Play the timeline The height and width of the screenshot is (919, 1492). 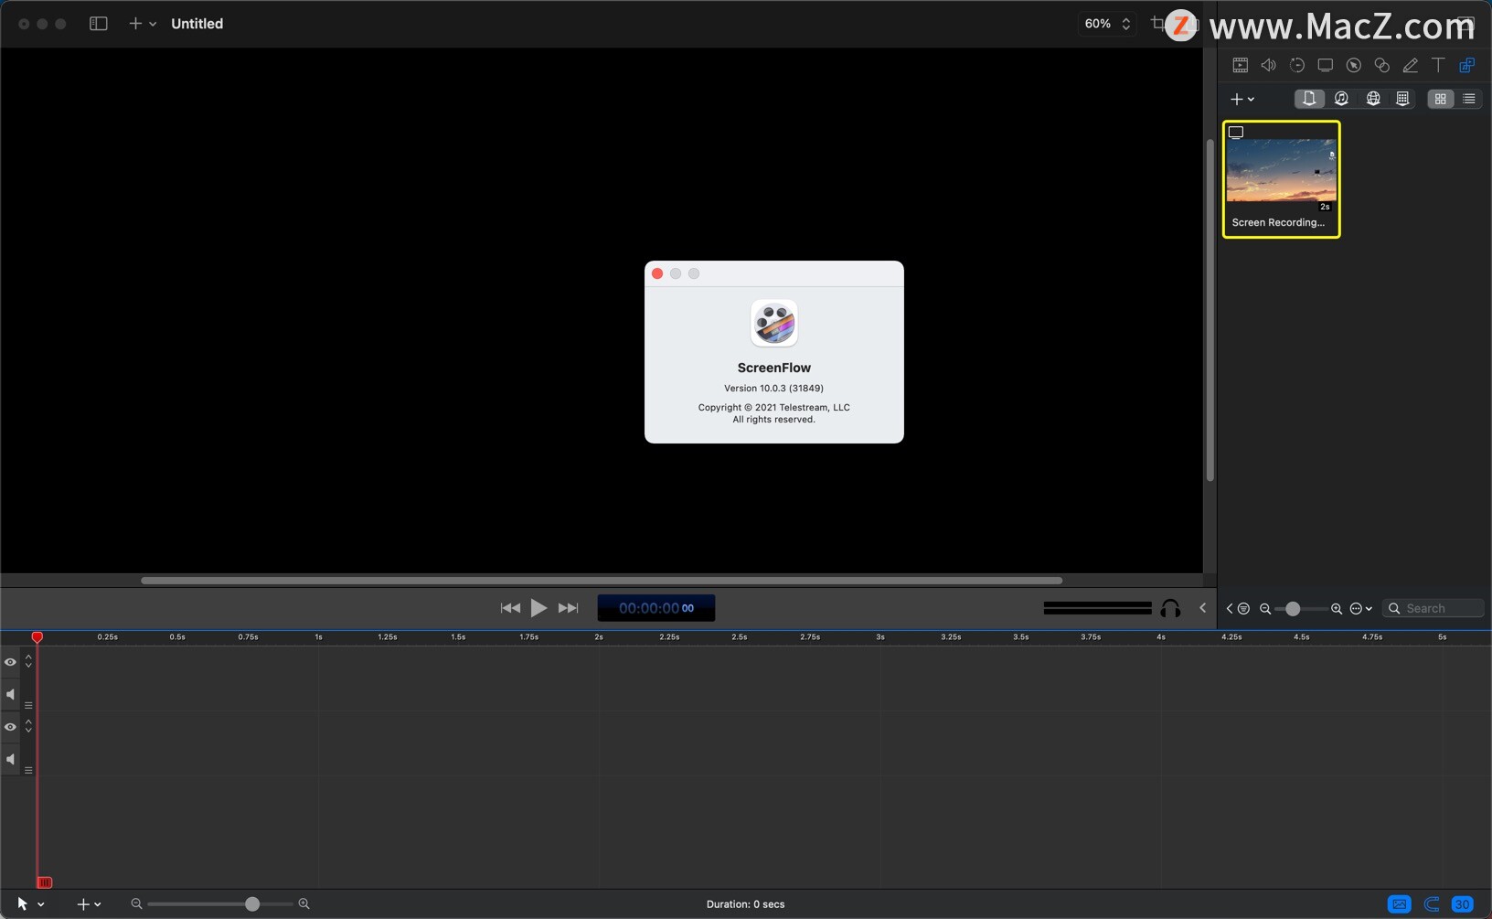click(539, 608)
